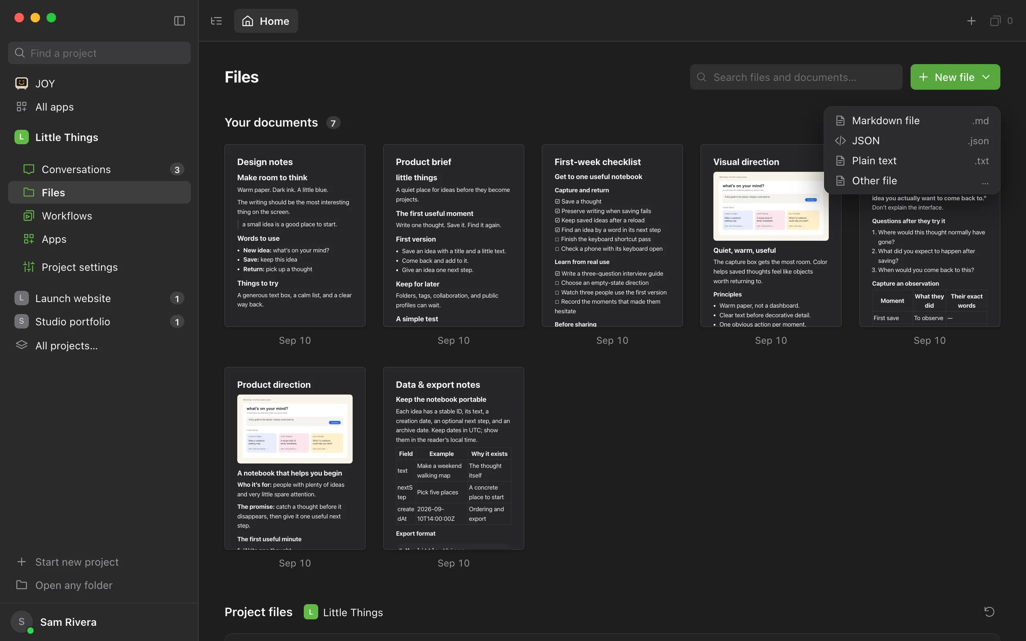Open the Product brief document card

click(x=453, y=235)
